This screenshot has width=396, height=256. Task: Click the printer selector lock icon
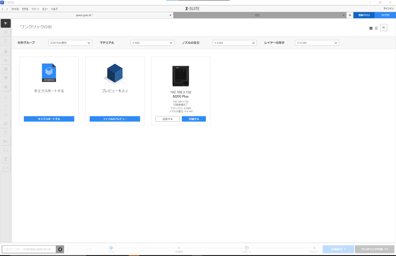pos(60,249)
